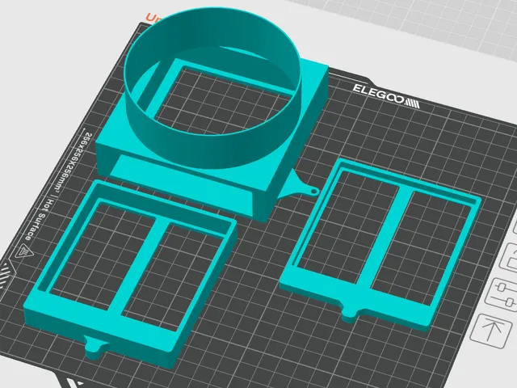Click the small keyhole tab on duct adapter
The image size is (517, 388).
pos(301,188)
